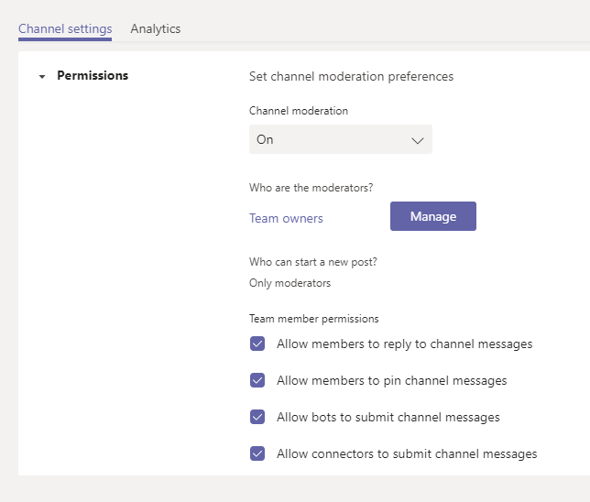Open the Team owners link
Viewport: 590px width, 502px height.
point(286,218)
